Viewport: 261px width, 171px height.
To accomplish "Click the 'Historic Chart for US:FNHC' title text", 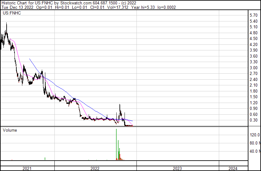I will [x=27, y=3].
